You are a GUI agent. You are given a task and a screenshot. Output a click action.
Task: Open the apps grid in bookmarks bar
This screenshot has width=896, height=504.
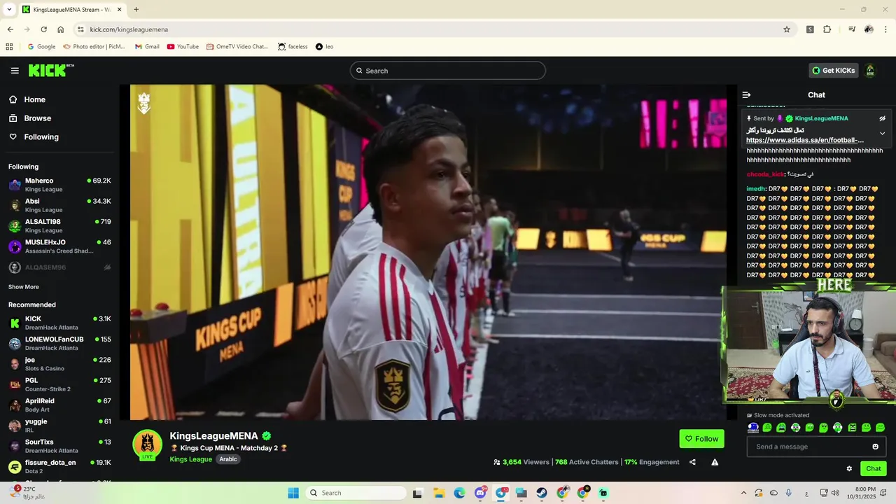(x=9, y=47)
